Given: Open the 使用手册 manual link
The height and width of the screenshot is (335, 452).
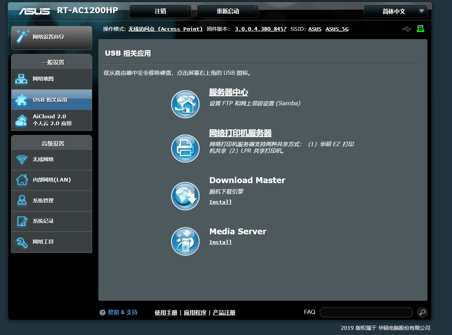Looking at the screenshot, I should (166, 313).
